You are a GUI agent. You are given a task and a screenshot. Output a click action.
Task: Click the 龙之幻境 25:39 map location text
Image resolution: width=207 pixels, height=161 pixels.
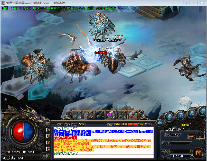click(13, 158)
